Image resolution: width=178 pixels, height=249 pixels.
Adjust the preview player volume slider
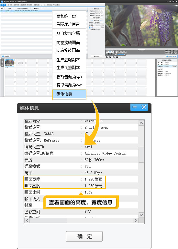pos(121,55)
